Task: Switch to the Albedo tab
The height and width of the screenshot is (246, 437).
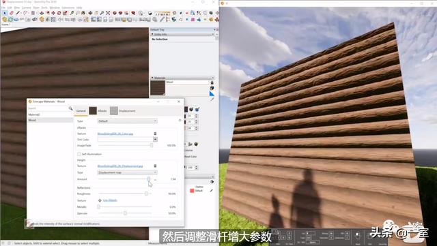Action: [x=98, y=111]
